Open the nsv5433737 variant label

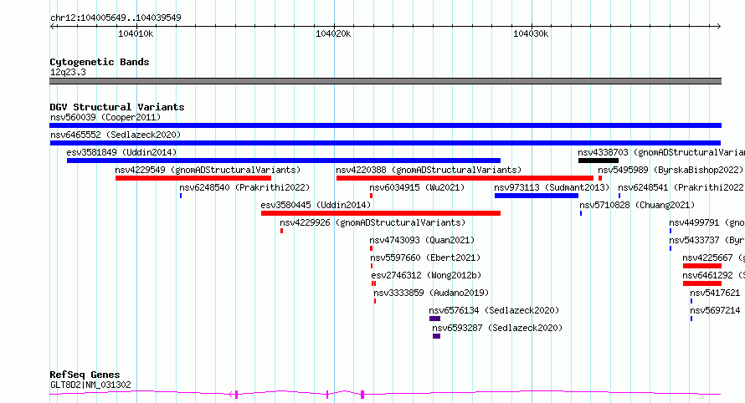point(707,240)
